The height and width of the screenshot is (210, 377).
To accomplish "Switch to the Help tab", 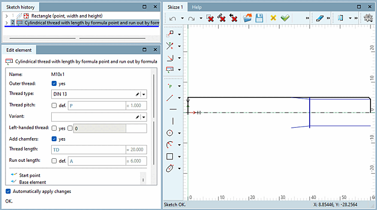I will coord(197,7).
